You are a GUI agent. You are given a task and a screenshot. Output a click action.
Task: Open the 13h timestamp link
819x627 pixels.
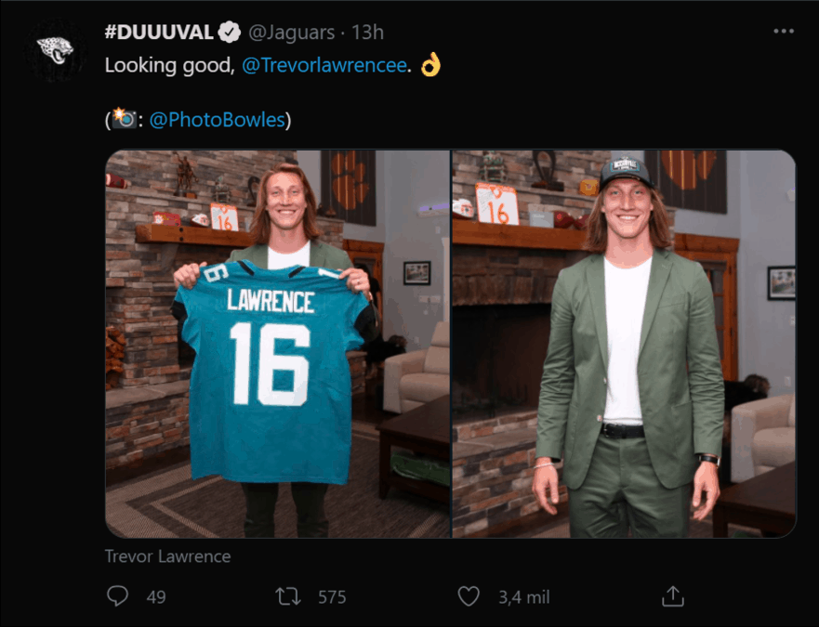pos(368,33)
